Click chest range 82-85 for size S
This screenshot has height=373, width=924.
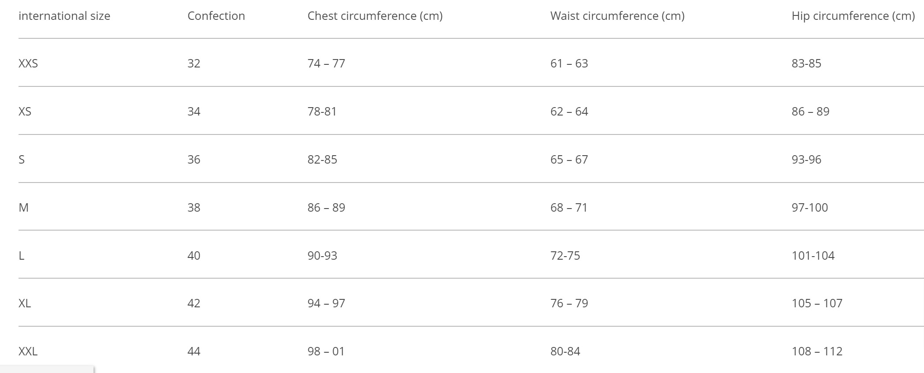(x=322, y=160)
